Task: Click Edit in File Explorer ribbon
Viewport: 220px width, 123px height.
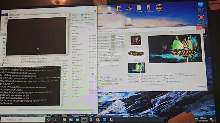Action: pyautogui.click(x=74, y=18)
